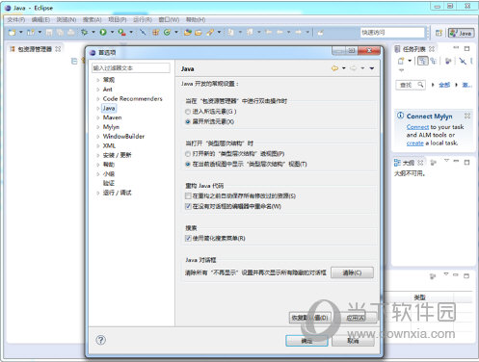Open the 帮助(H) menu
The width and height of the screenshot is (479, 362).
pos(196,20)
